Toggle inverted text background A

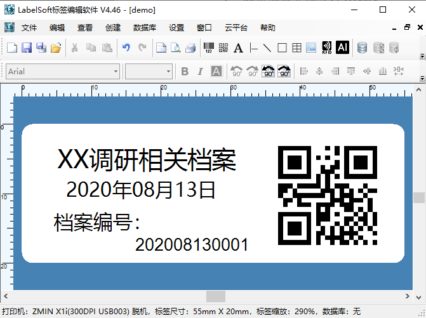coord(216,72)
